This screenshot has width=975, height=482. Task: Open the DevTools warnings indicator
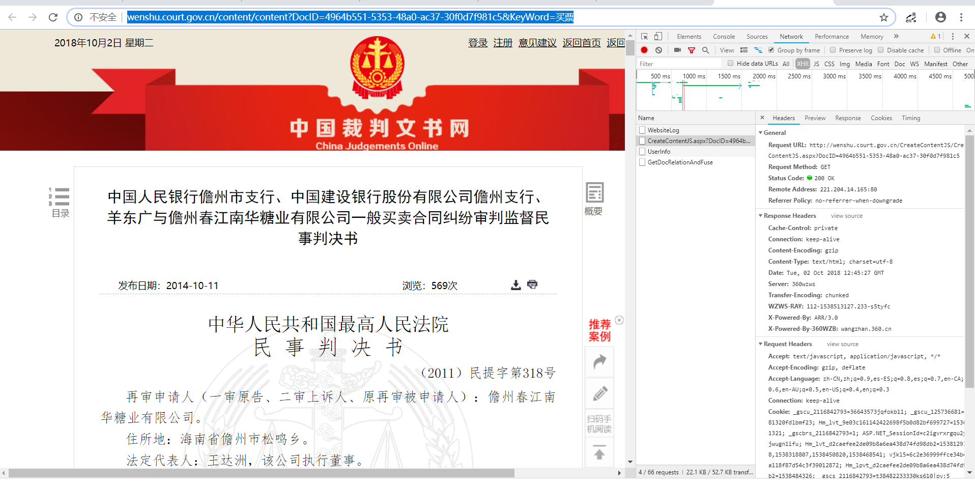point(935,36)
